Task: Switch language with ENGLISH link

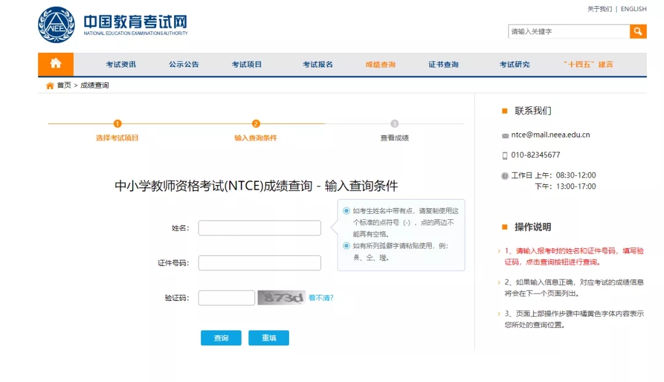Action: click(633, 9)
